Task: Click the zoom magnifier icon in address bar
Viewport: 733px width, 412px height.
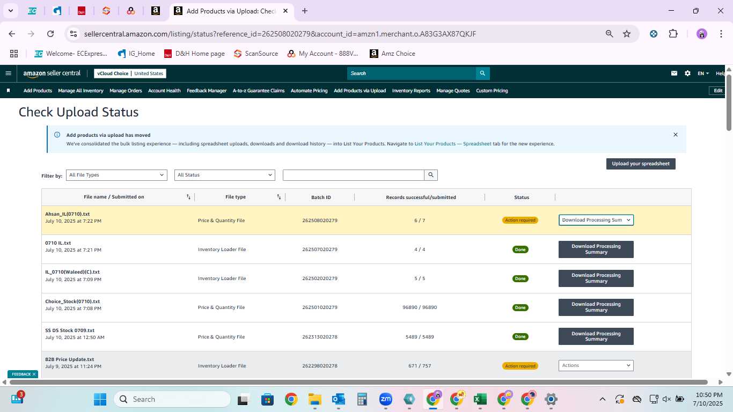Action: click(609, 34)
